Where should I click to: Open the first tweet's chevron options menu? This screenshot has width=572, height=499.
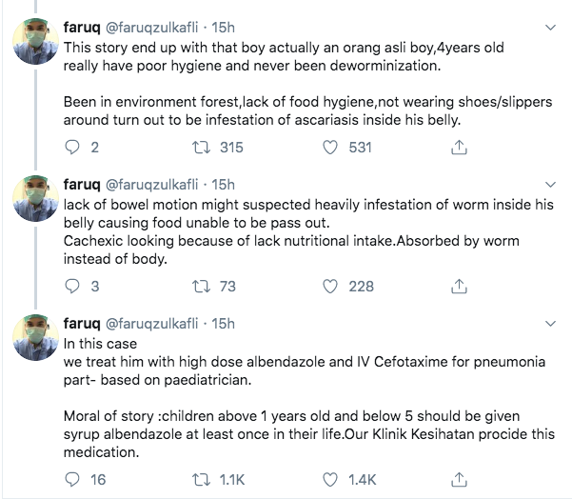tap(550, 28)
